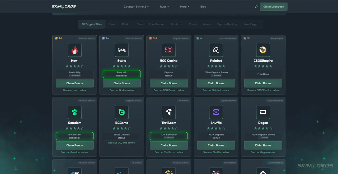338x174 pixels.
Task: Click the crown icon beside 2nd
Action: (x=104, y=38)
